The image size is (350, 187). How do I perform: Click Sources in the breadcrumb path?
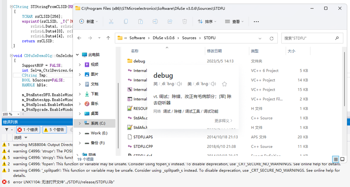[189, 38]
